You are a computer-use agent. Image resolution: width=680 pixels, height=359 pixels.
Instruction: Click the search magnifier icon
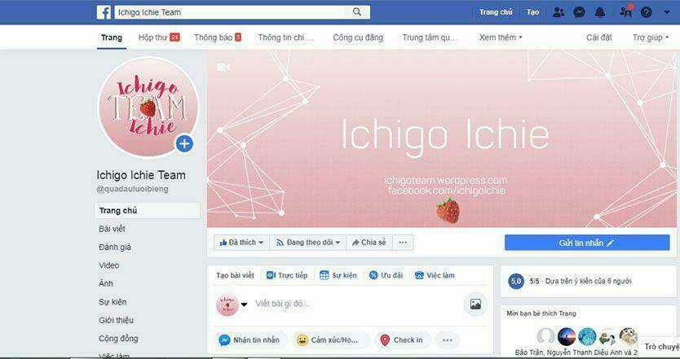click(x=357, y=12)
